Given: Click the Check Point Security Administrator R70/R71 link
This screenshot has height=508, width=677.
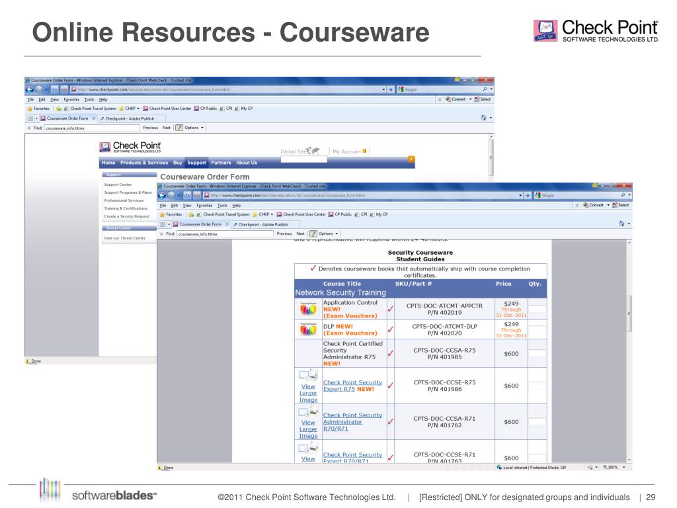Looking at the screenshot, I should point(352,422).
